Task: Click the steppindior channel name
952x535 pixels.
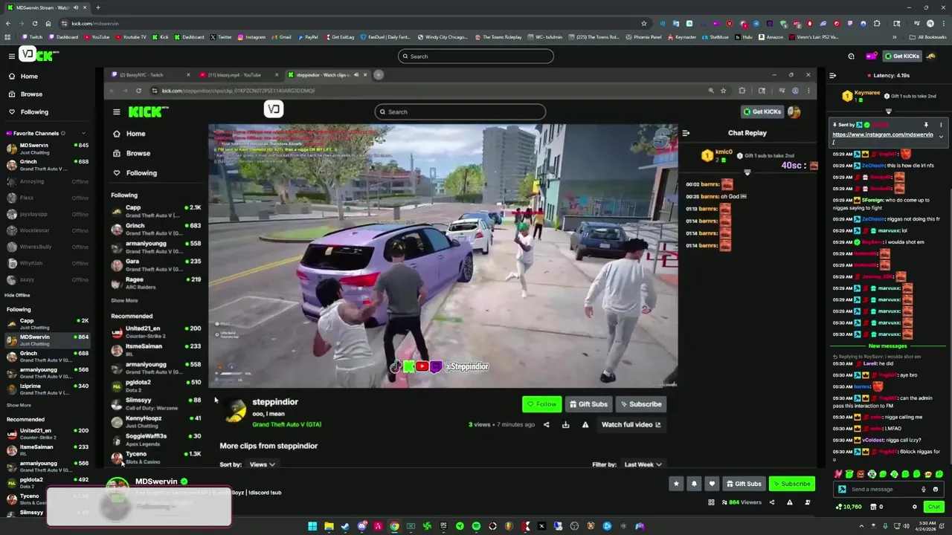Action: [x=275, y=402]
